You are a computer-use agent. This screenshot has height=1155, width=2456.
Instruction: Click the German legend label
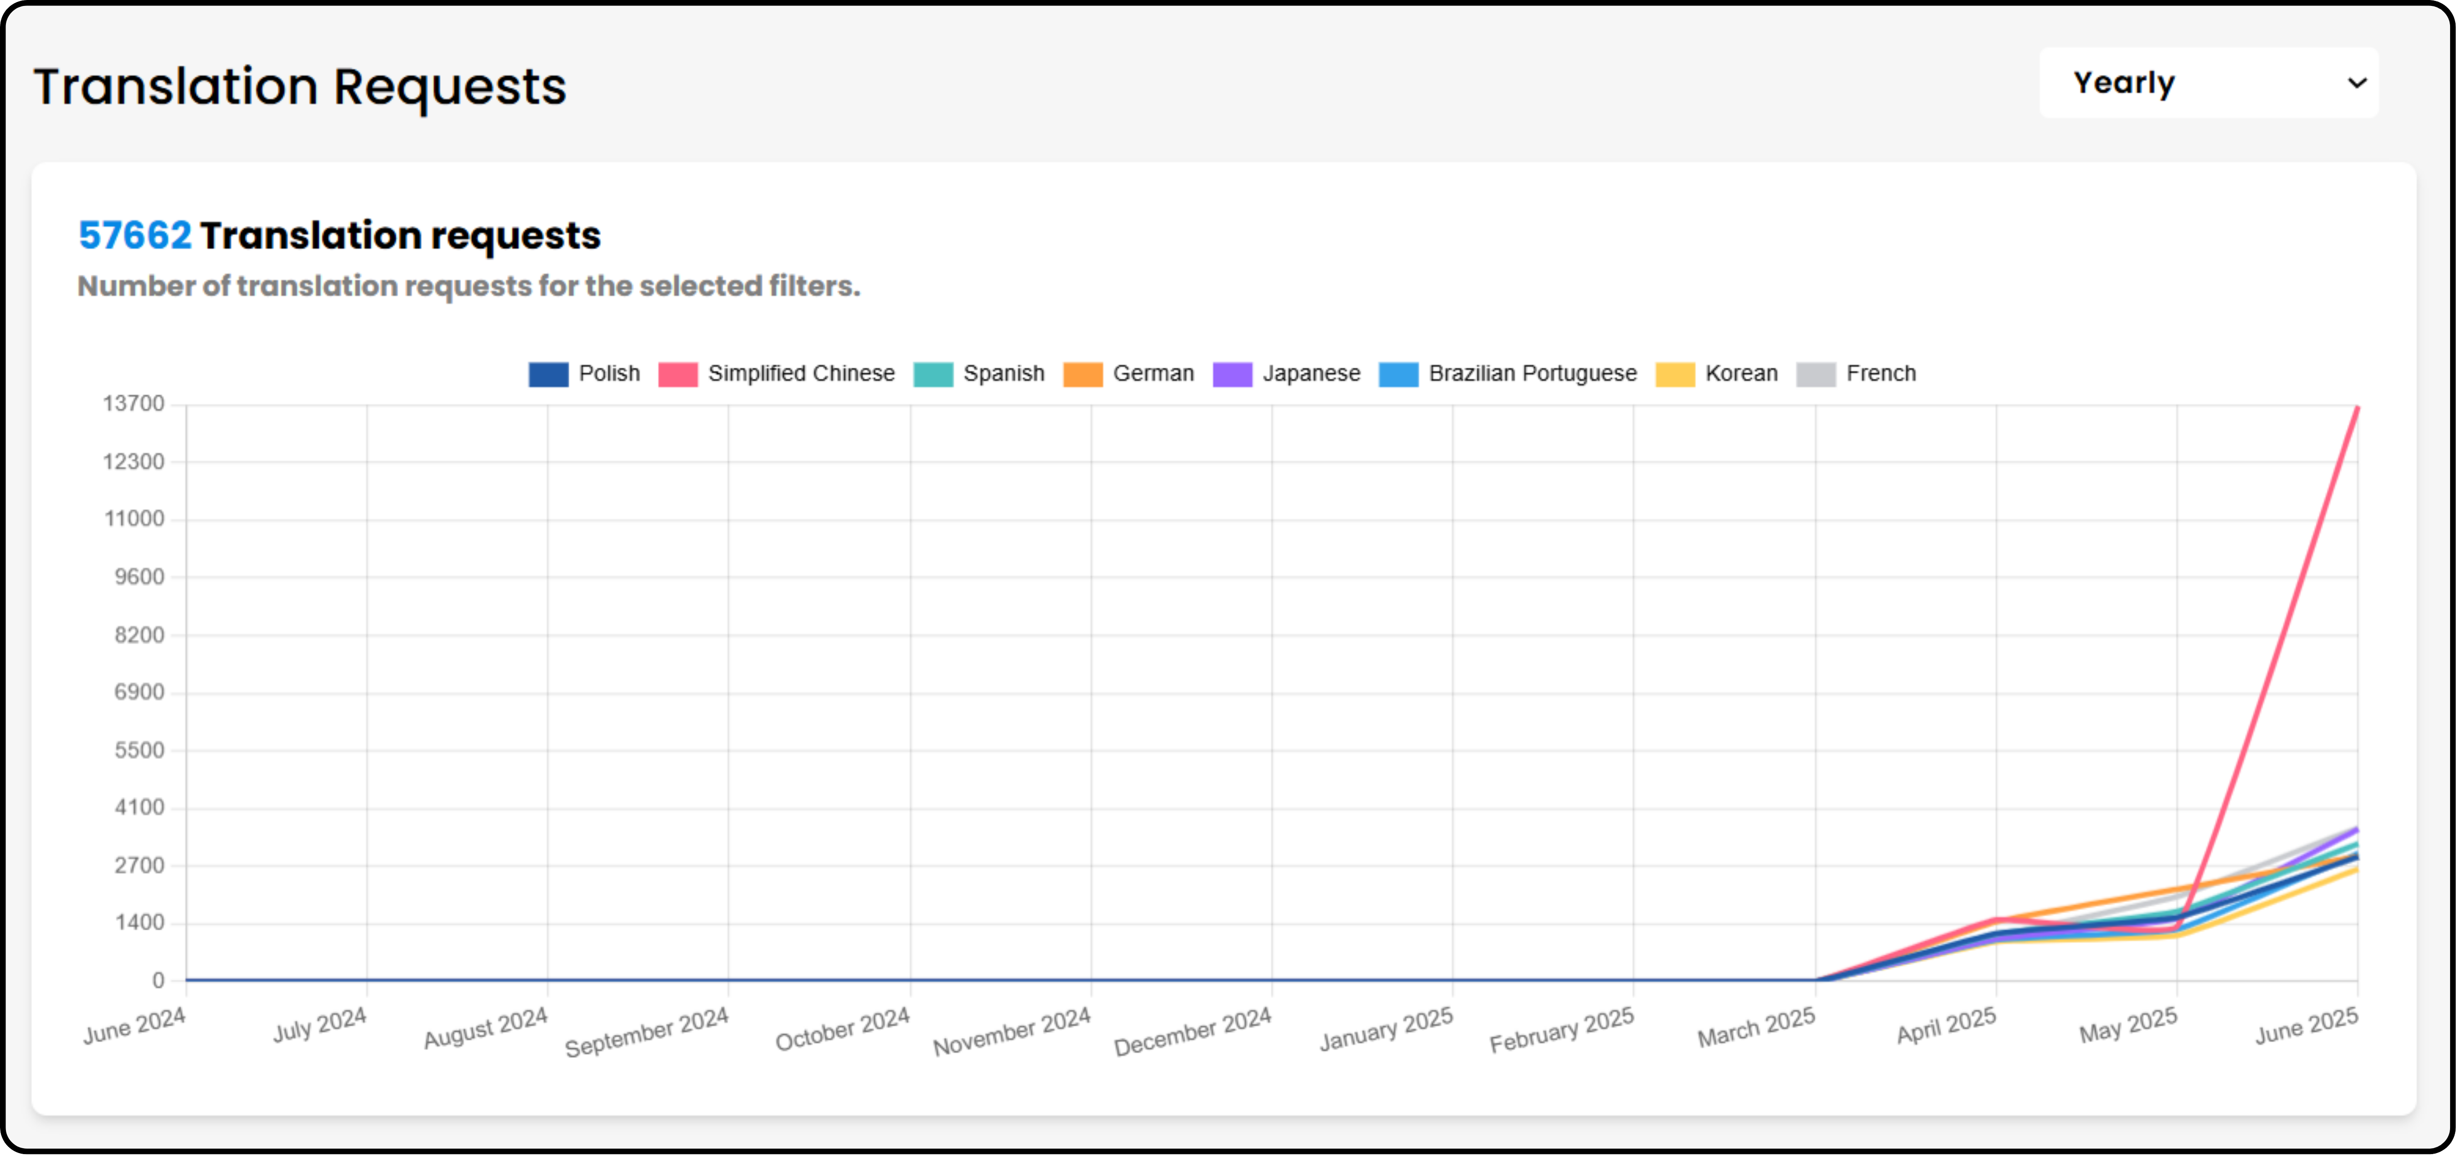click(x=1153, y=374)
